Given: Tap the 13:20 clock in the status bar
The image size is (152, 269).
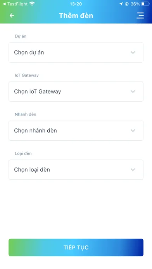Looking at the screenshot, I should pos(76,4).
